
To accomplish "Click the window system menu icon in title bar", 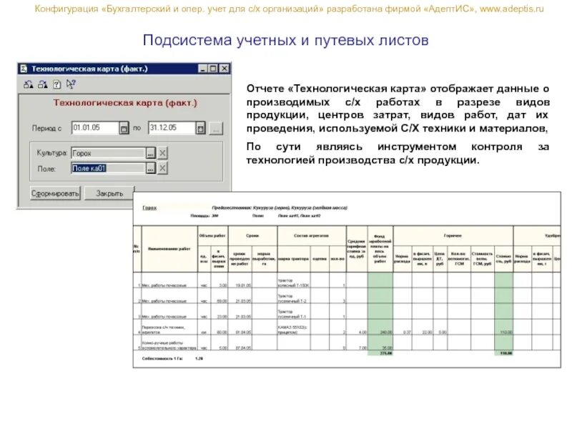I will click(24, 69).
